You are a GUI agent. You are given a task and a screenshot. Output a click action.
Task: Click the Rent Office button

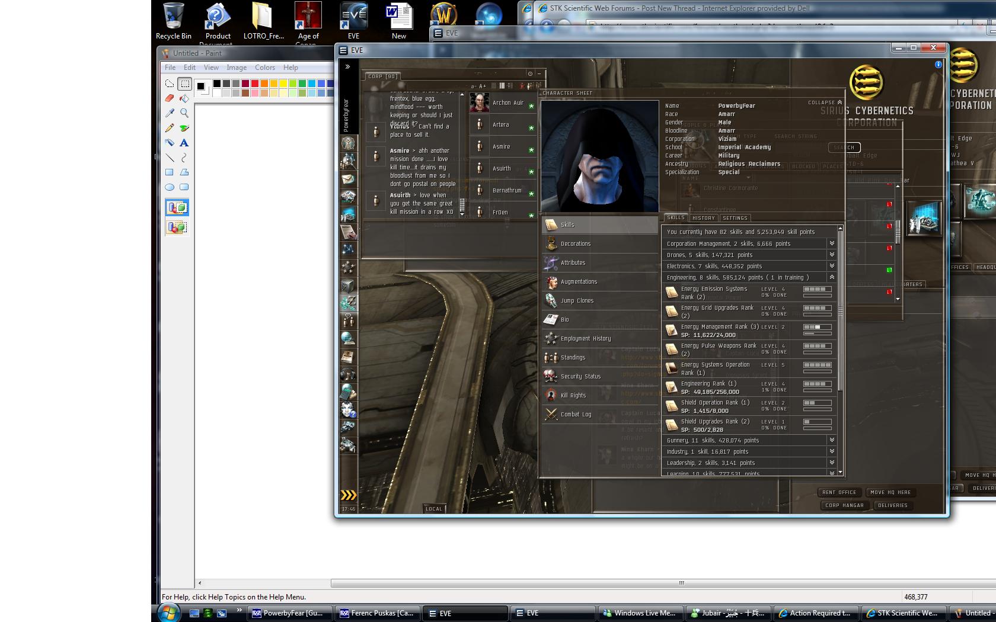pyautogui.click(x=839, y=492)
